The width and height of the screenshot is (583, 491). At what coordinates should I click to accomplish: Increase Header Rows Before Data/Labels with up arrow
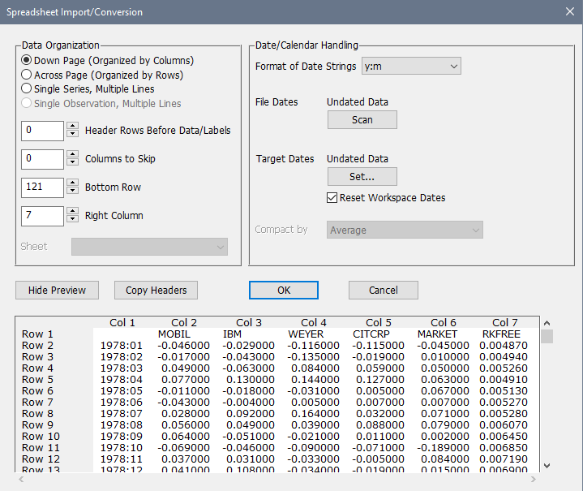(73, 127)
